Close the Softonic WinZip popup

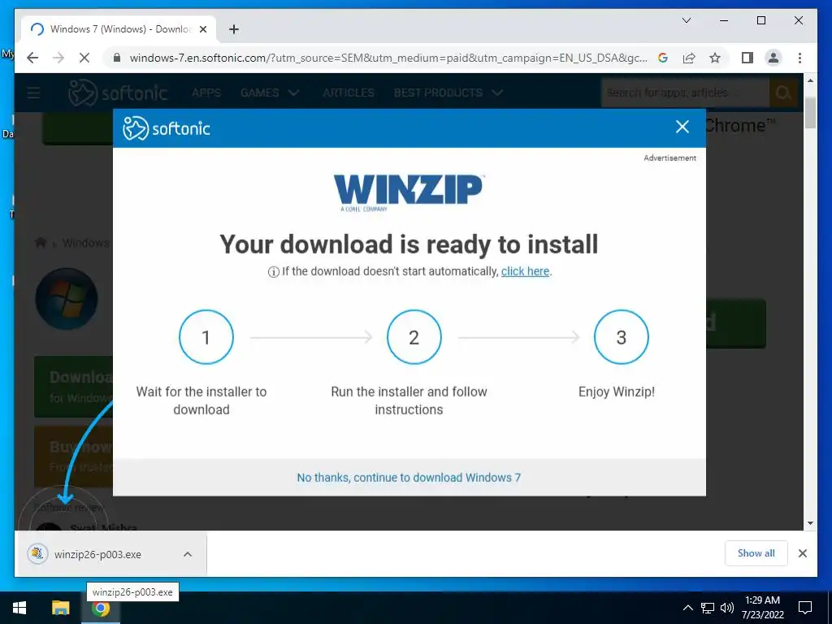682,127
